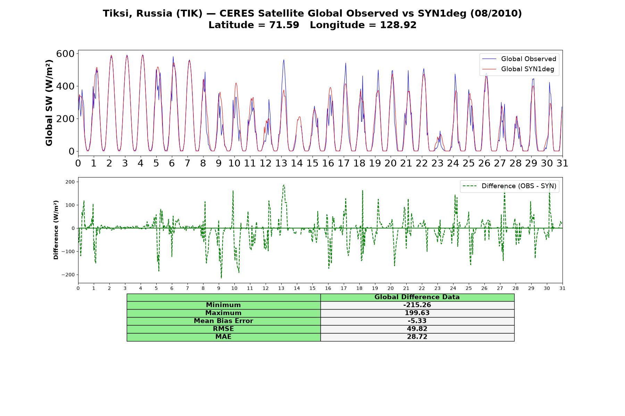This screenshot has height=416, width=625.
Task: Click the Global SW (W/m²) axis label
Action: tap(49, 103)
